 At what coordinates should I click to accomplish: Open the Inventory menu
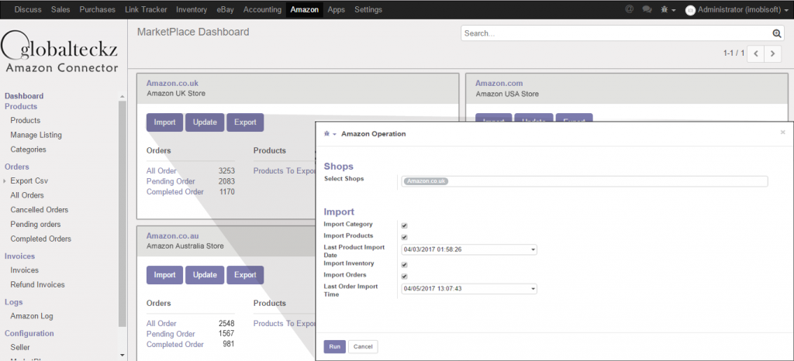tap(191, 9)
